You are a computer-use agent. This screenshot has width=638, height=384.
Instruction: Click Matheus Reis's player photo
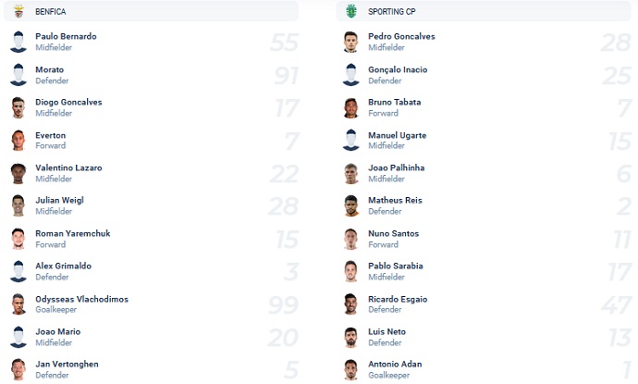coord(350,206)
